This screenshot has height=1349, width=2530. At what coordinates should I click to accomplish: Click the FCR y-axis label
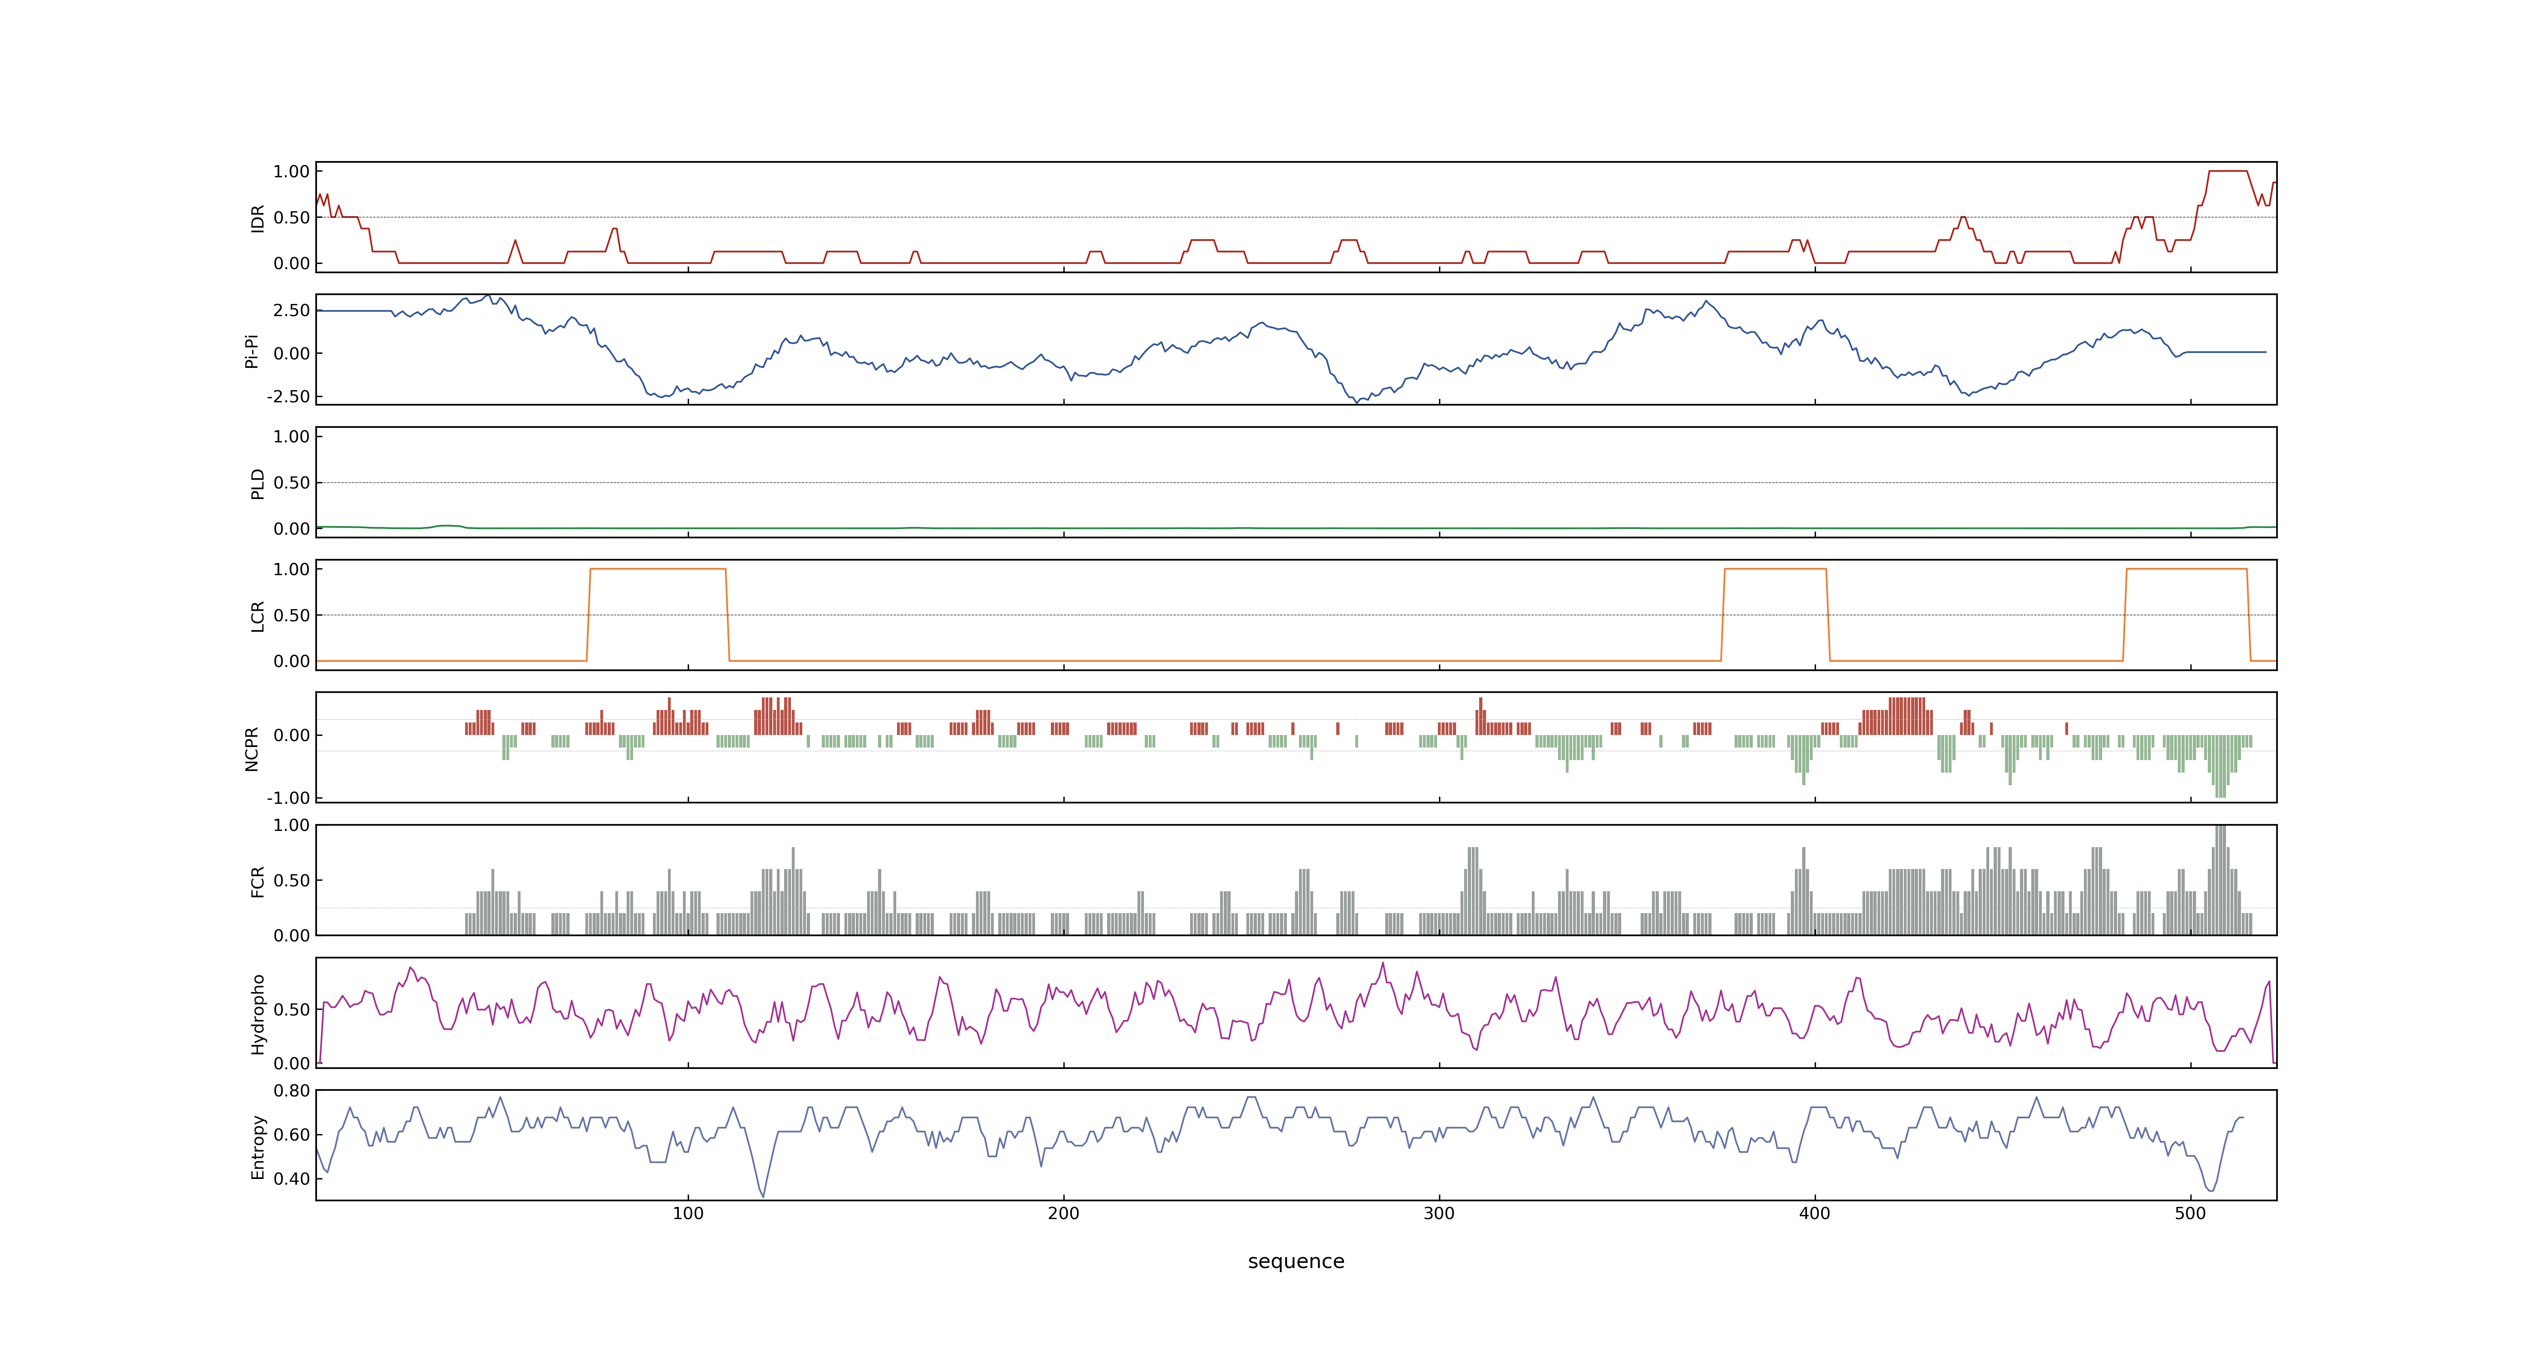(x=257, y=881)
